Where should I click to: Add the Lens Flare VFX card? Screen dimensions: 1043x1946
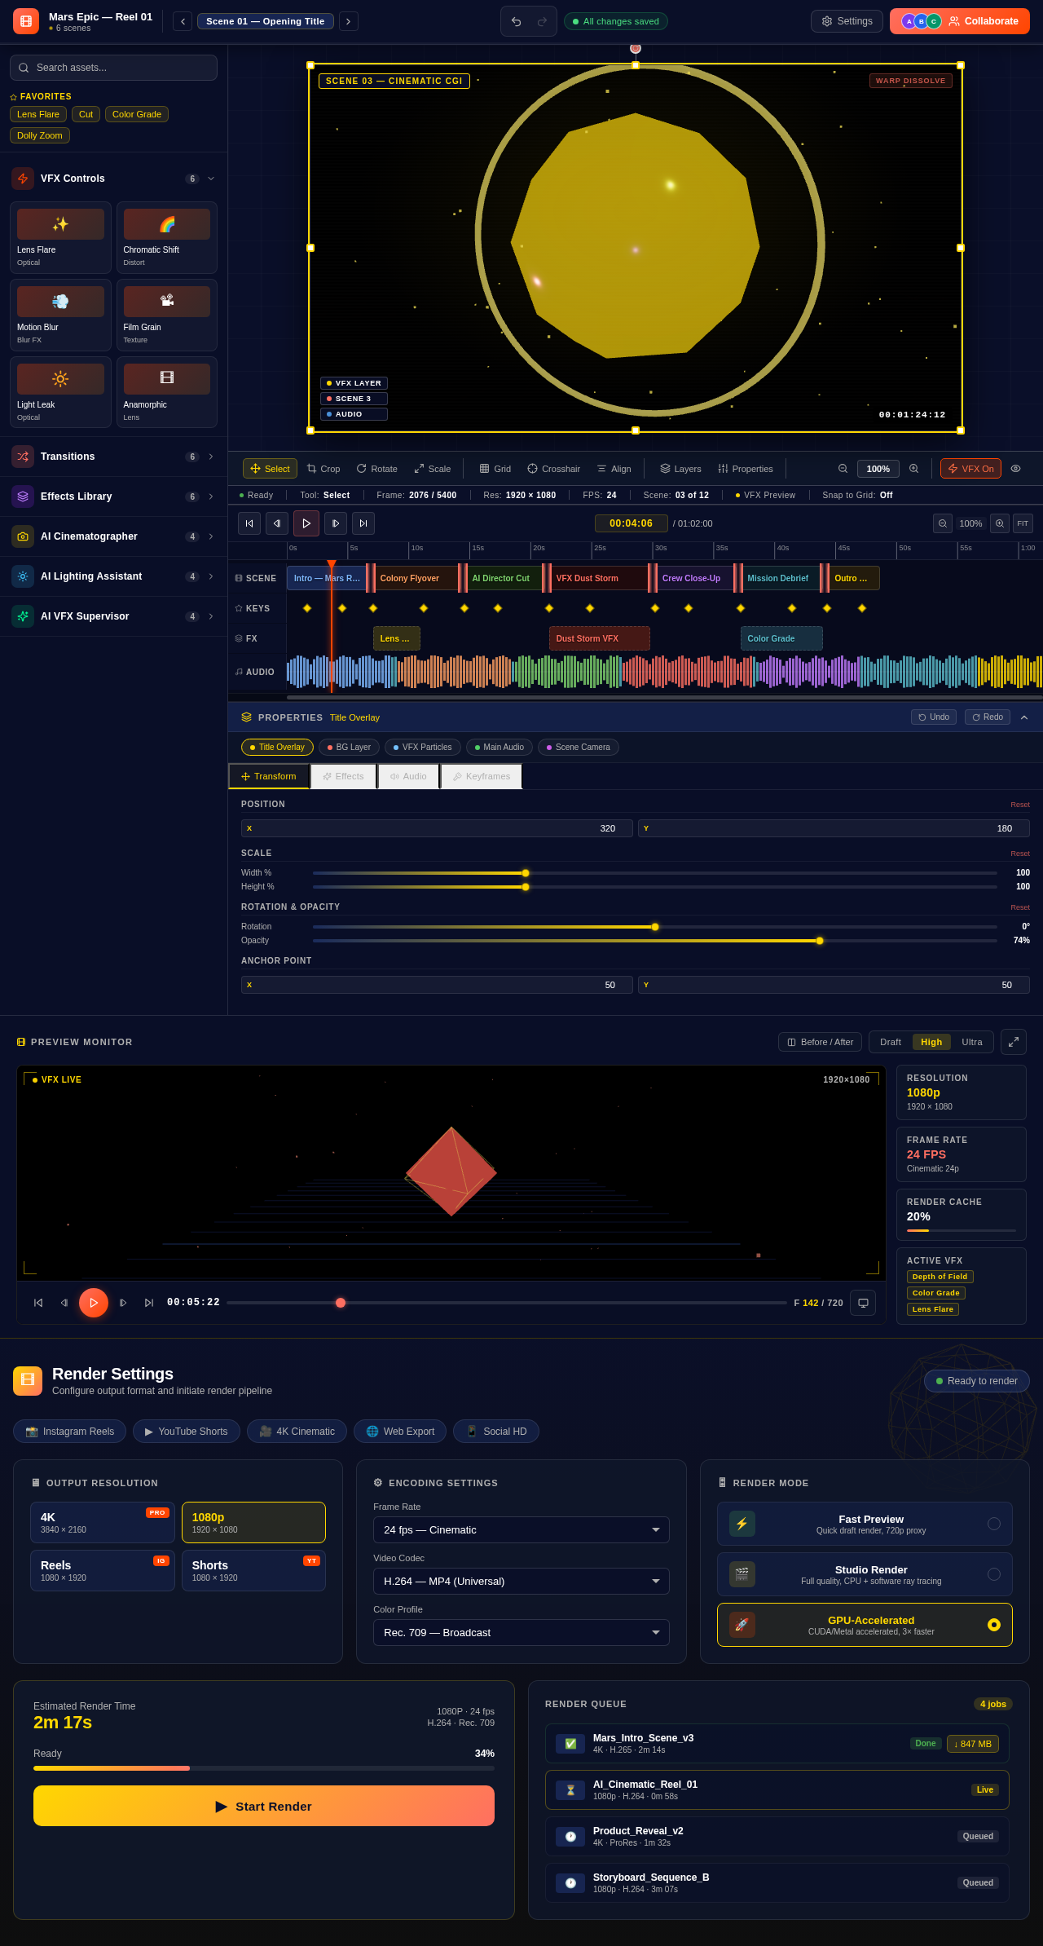click(60, 237)
